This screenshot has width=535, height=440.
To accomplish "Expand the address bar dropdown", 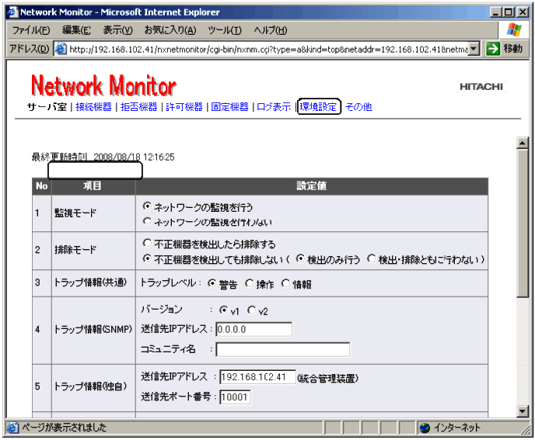I will (x=474, y=49).
